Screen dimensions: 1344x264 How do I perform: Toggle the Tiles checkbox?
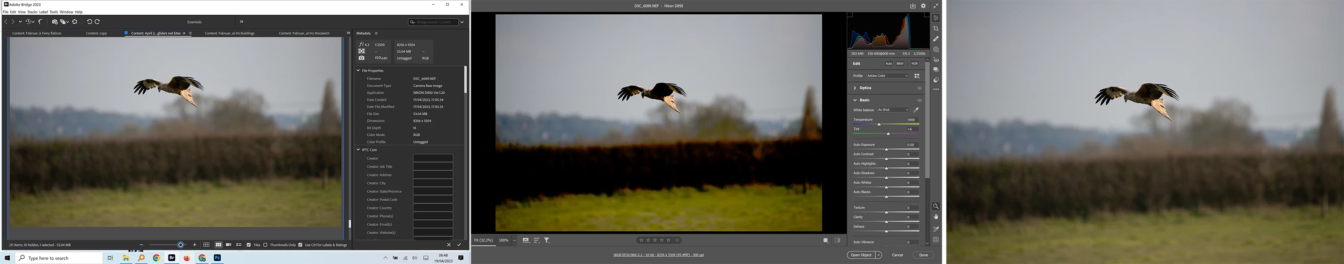click(x=249, y=245)
